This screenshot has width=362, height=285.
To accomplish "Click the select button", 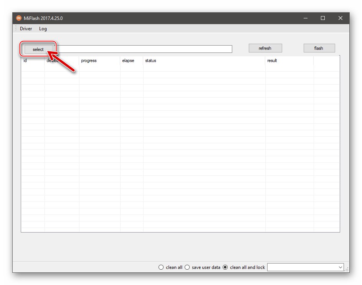I will click(x=38, y=49).
